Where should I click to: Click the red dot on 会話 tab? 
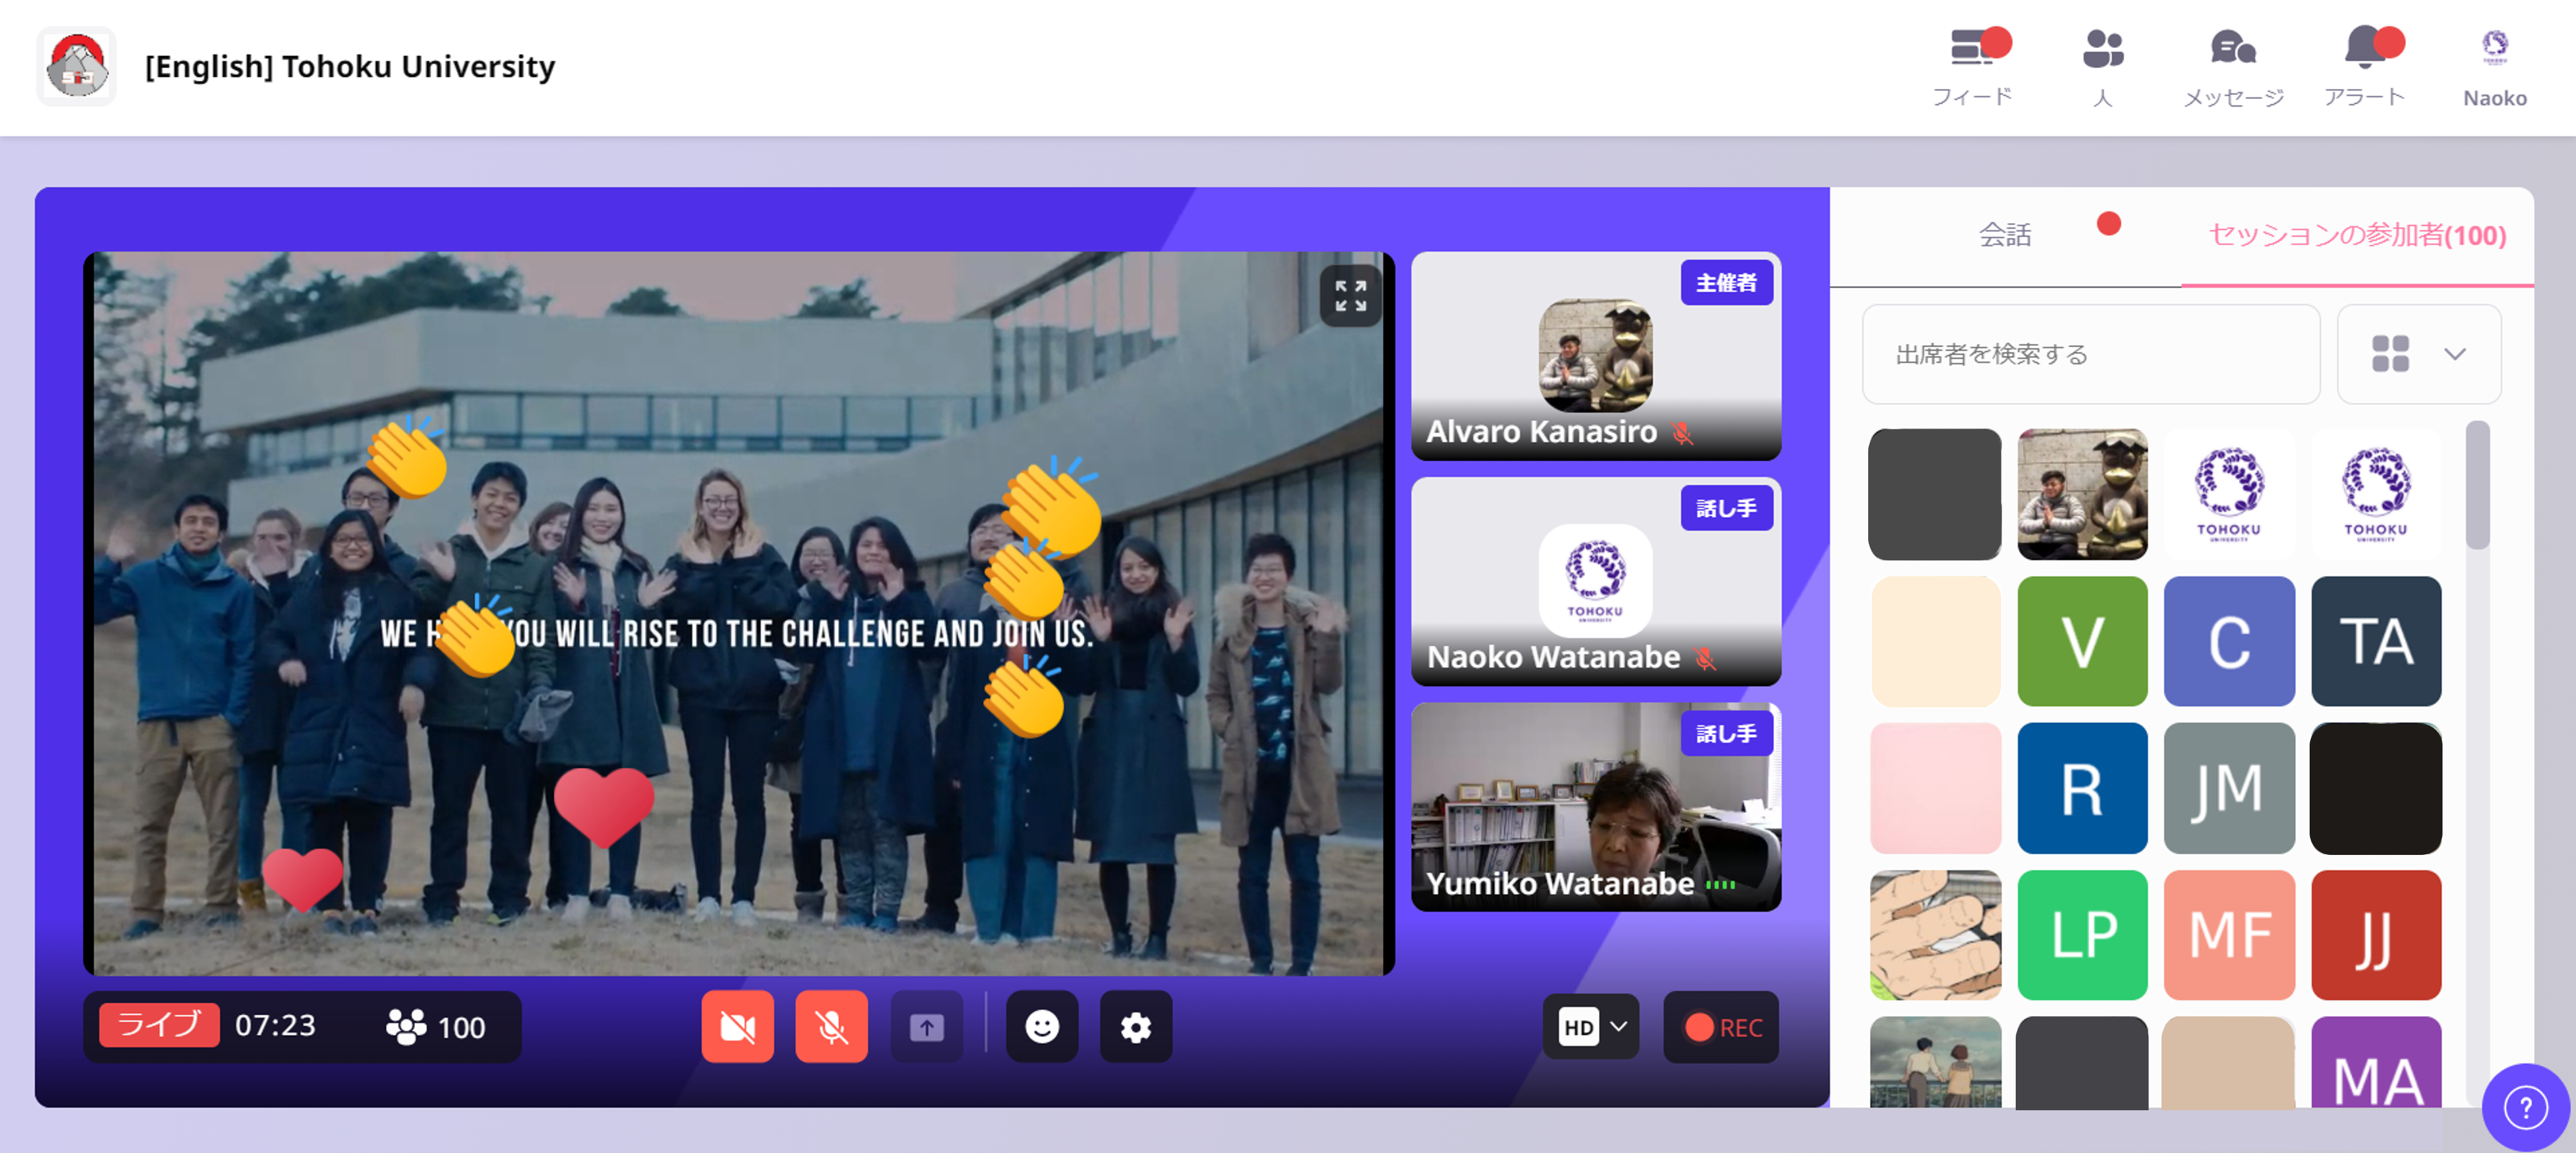coord(2108,223)
